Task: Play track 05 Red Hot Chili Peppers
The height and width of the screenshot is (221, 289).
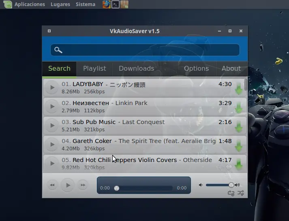Action: coord(52,163)
